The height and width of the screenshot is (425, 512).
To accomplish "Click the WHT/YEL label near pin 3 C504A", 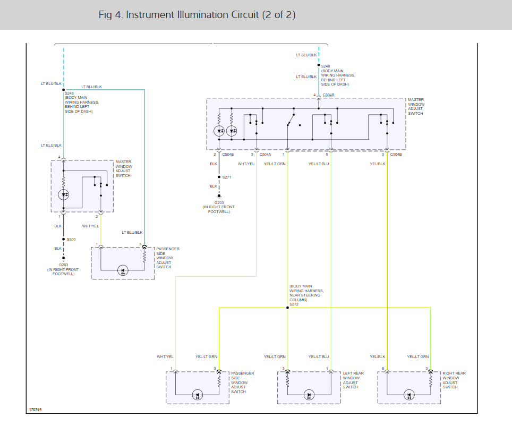I will click(x=246, y=164).
